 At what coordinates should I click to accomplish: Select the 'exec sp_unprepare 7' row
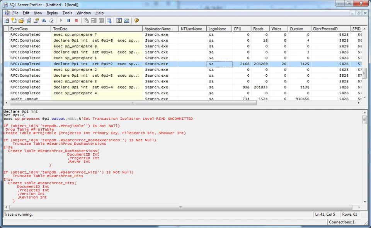click(183, 35)
